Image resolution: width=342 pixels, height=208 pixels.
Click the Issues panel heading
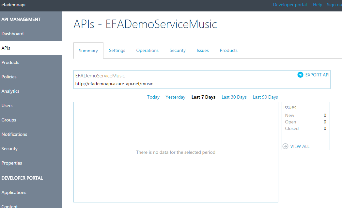click(x=290, y=107)
